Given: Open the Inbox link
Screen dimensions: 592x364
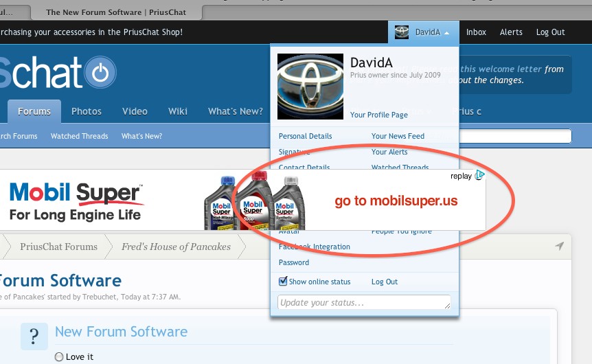Looking at the screenshot, I should [476, 32].
